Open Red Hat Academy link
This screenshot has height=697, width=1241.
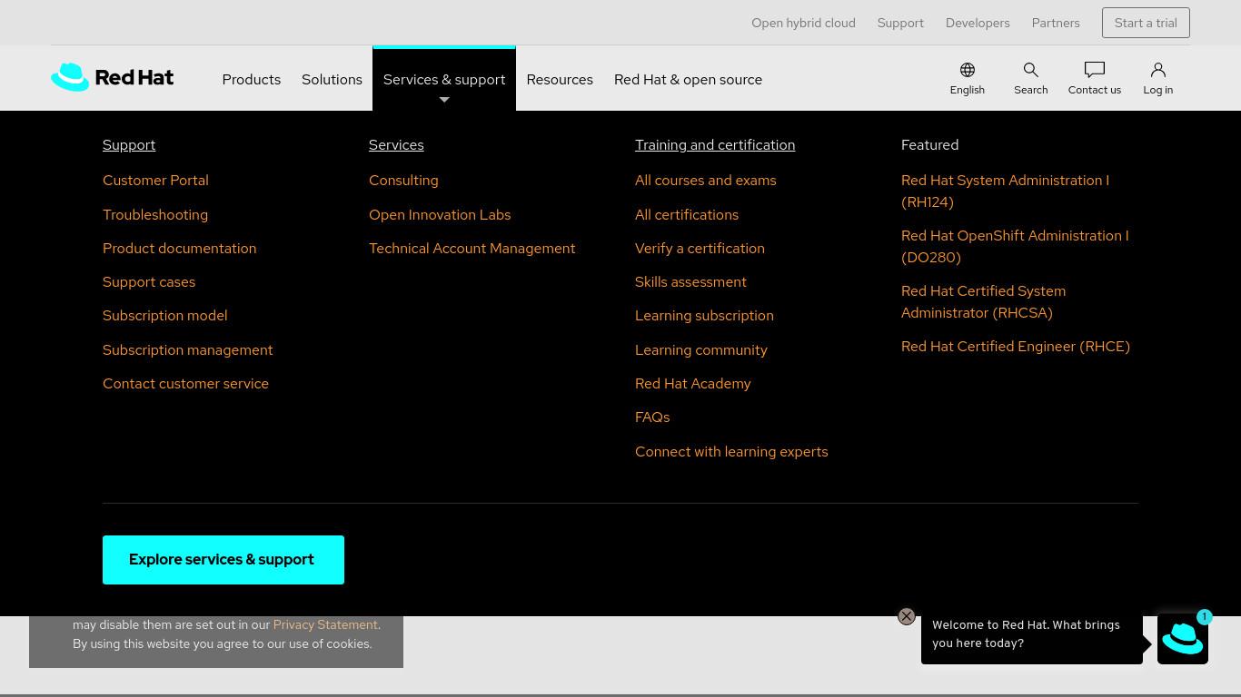coord(692,384)
